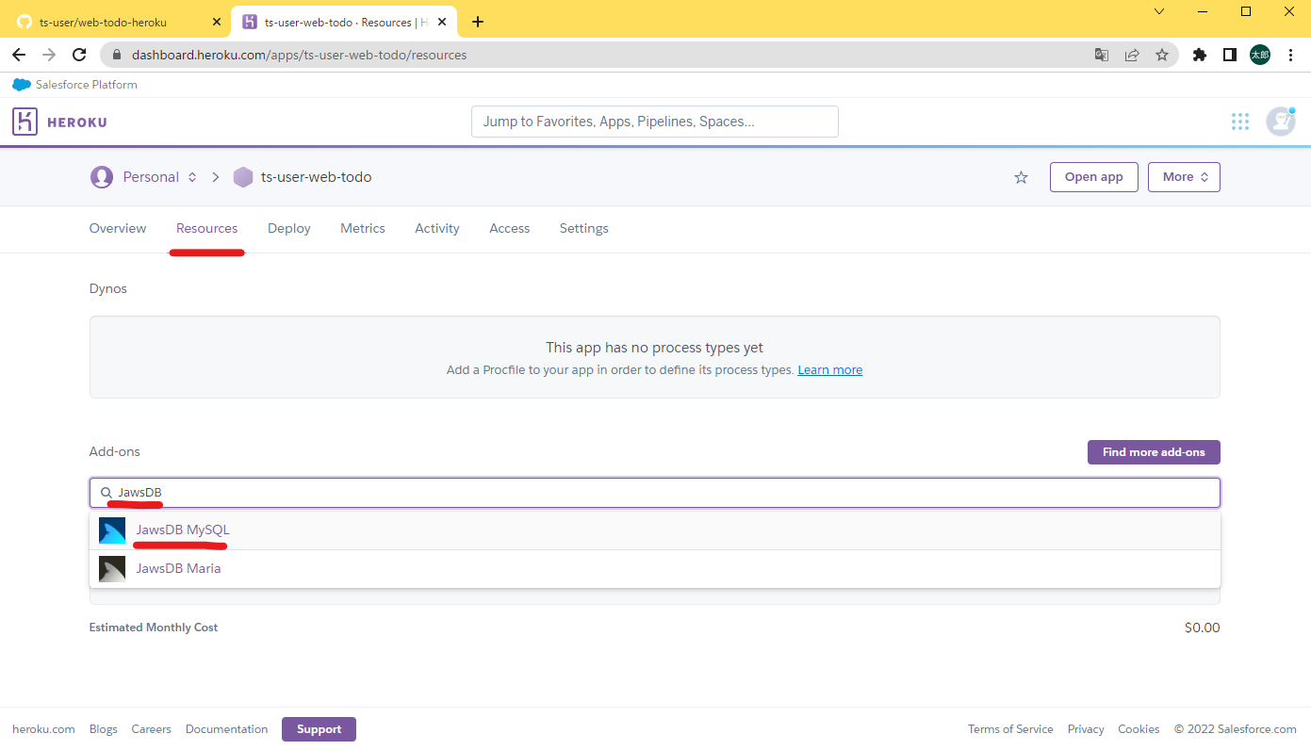View the Activity tab
The width and height of the screenshot is (1311, 750).
pos(437,228)
